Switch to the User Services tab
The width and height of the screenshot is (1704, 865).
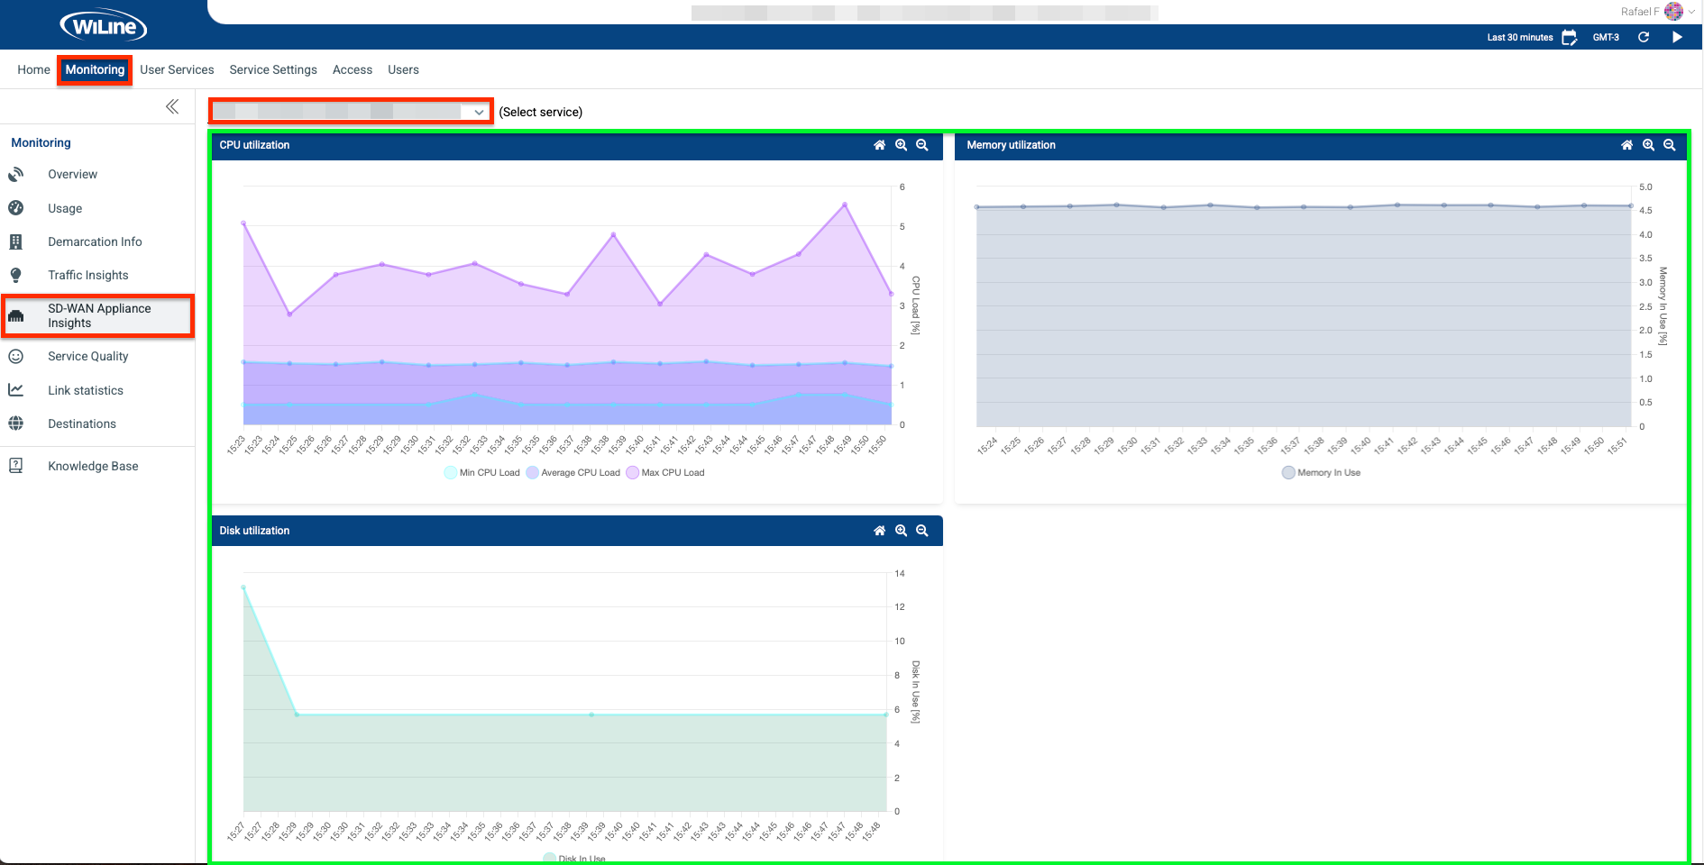pyautogui.click(x=177, y=69)
